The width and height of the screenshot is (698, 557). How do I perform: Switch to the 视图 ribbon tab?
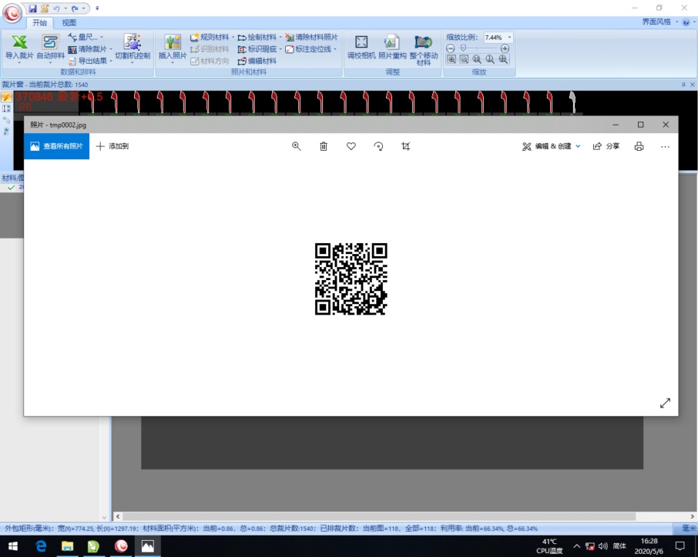pos(69,22)
